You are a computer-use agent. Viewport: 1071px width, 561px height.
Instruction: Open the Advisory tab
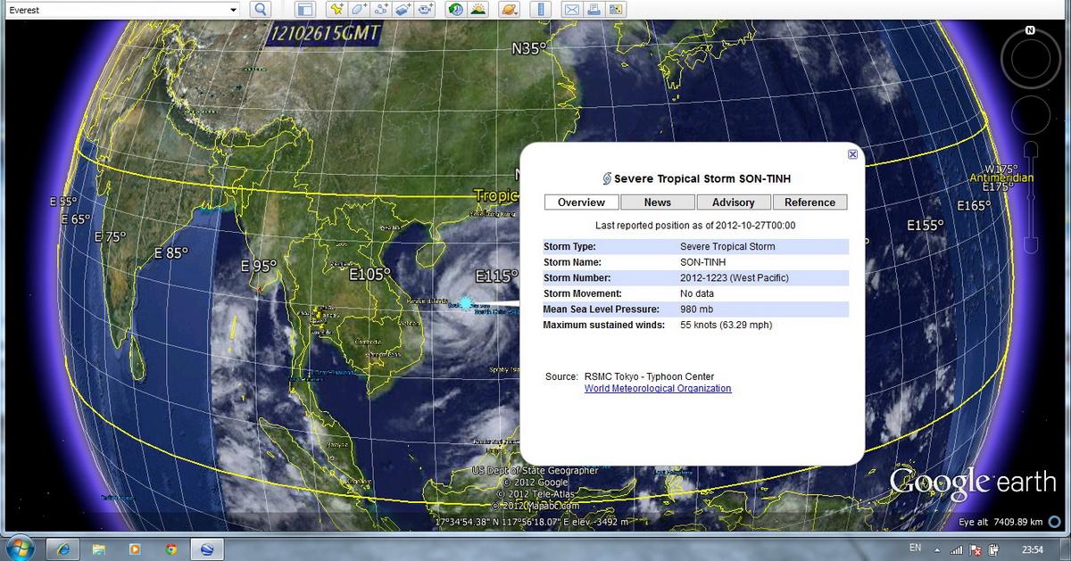(734, 202)
